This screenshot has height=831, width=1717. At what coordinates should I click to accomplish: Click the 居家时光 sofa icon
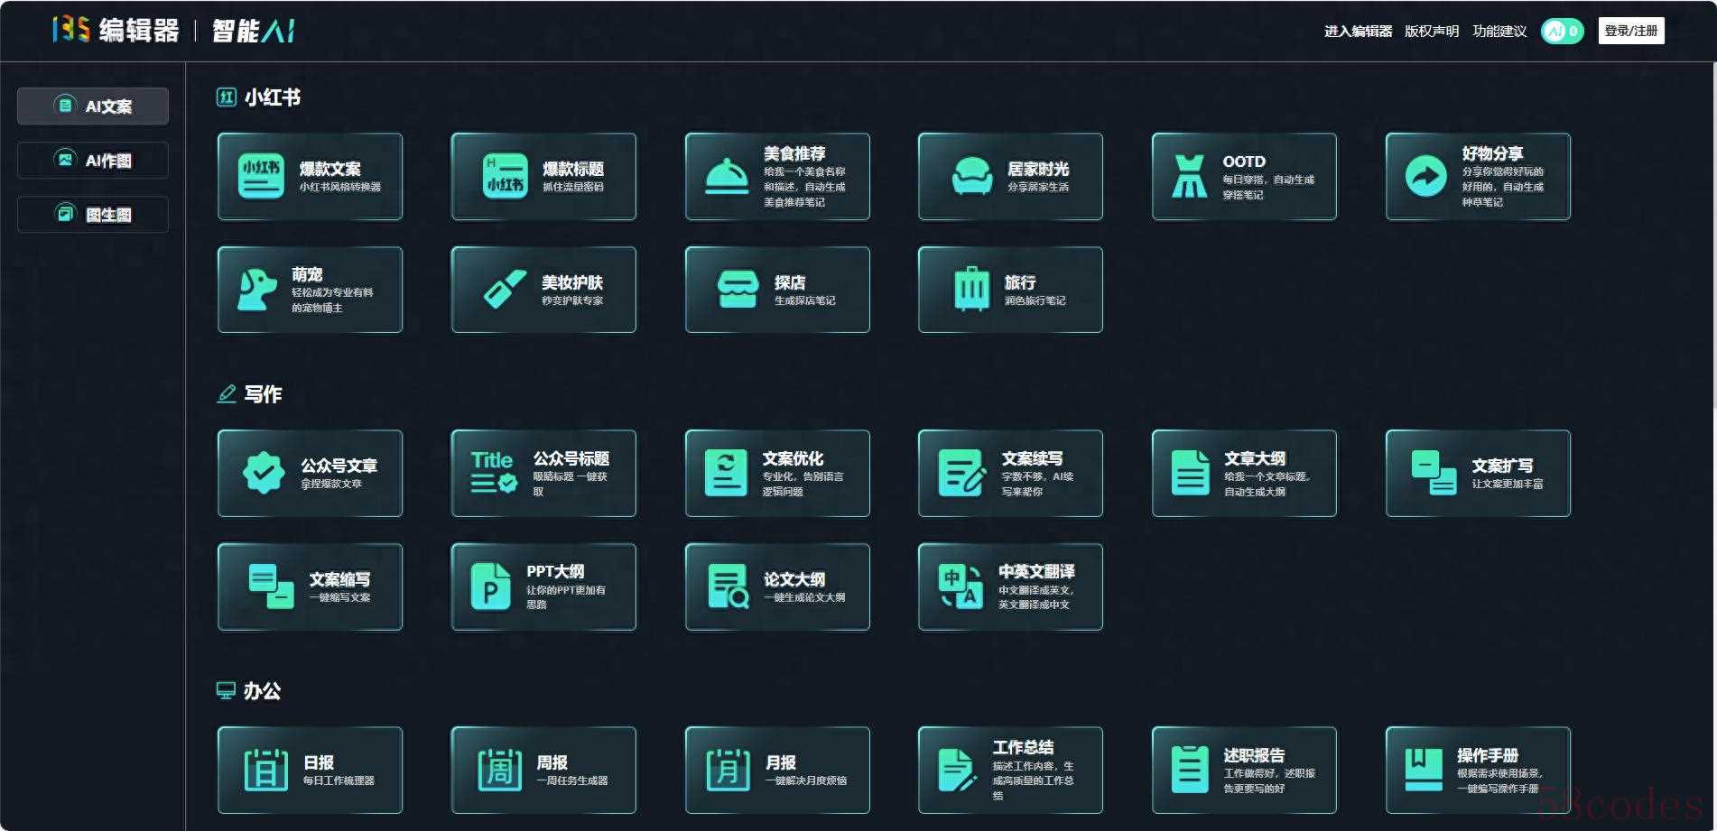[971, 176]
